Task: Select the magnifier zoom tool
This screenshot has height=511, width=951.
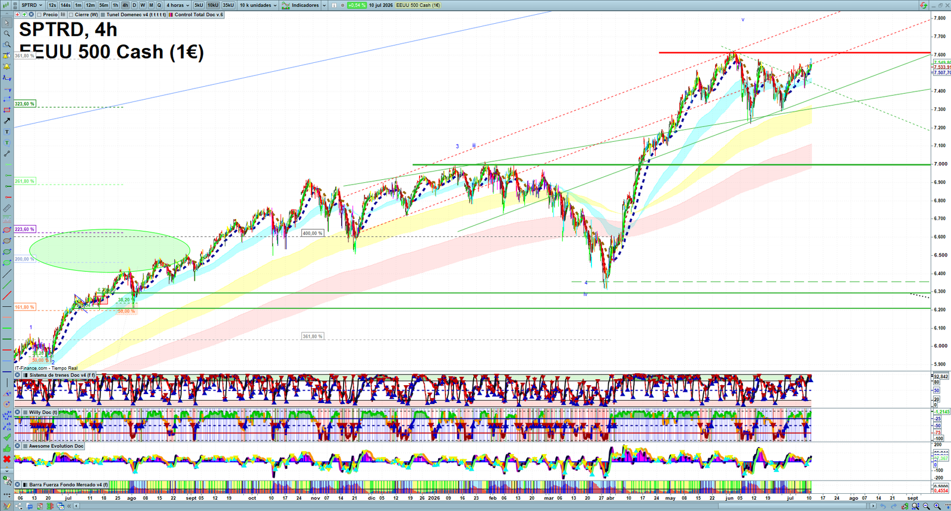Action: pos(7,33)
